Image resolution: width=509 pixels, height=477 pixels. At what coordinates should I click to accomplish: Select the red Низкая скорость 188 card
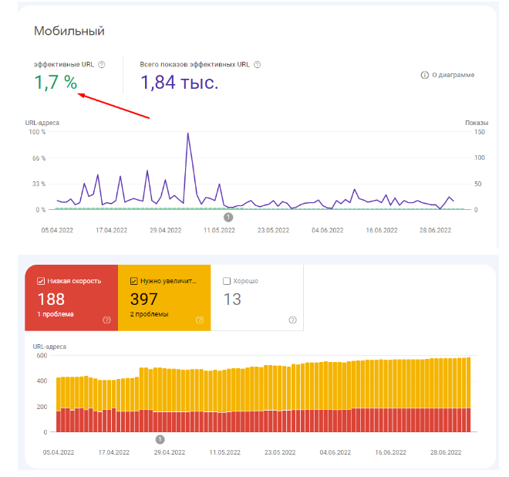(72, 298)
